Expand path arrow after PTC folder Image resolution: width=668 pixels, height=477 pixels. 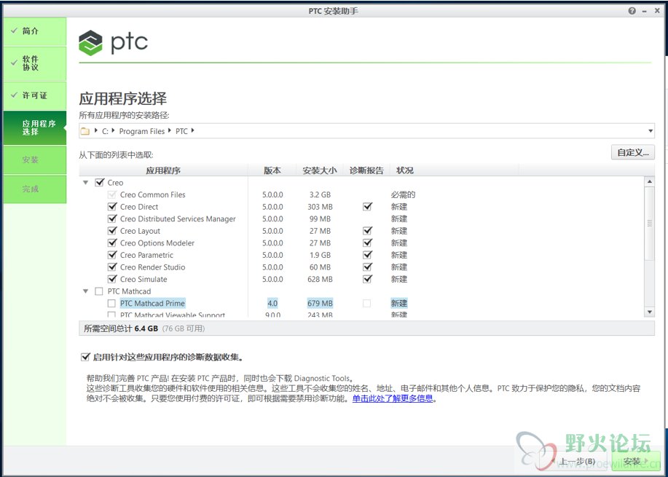pyautogui.click(x=192, y=131)
